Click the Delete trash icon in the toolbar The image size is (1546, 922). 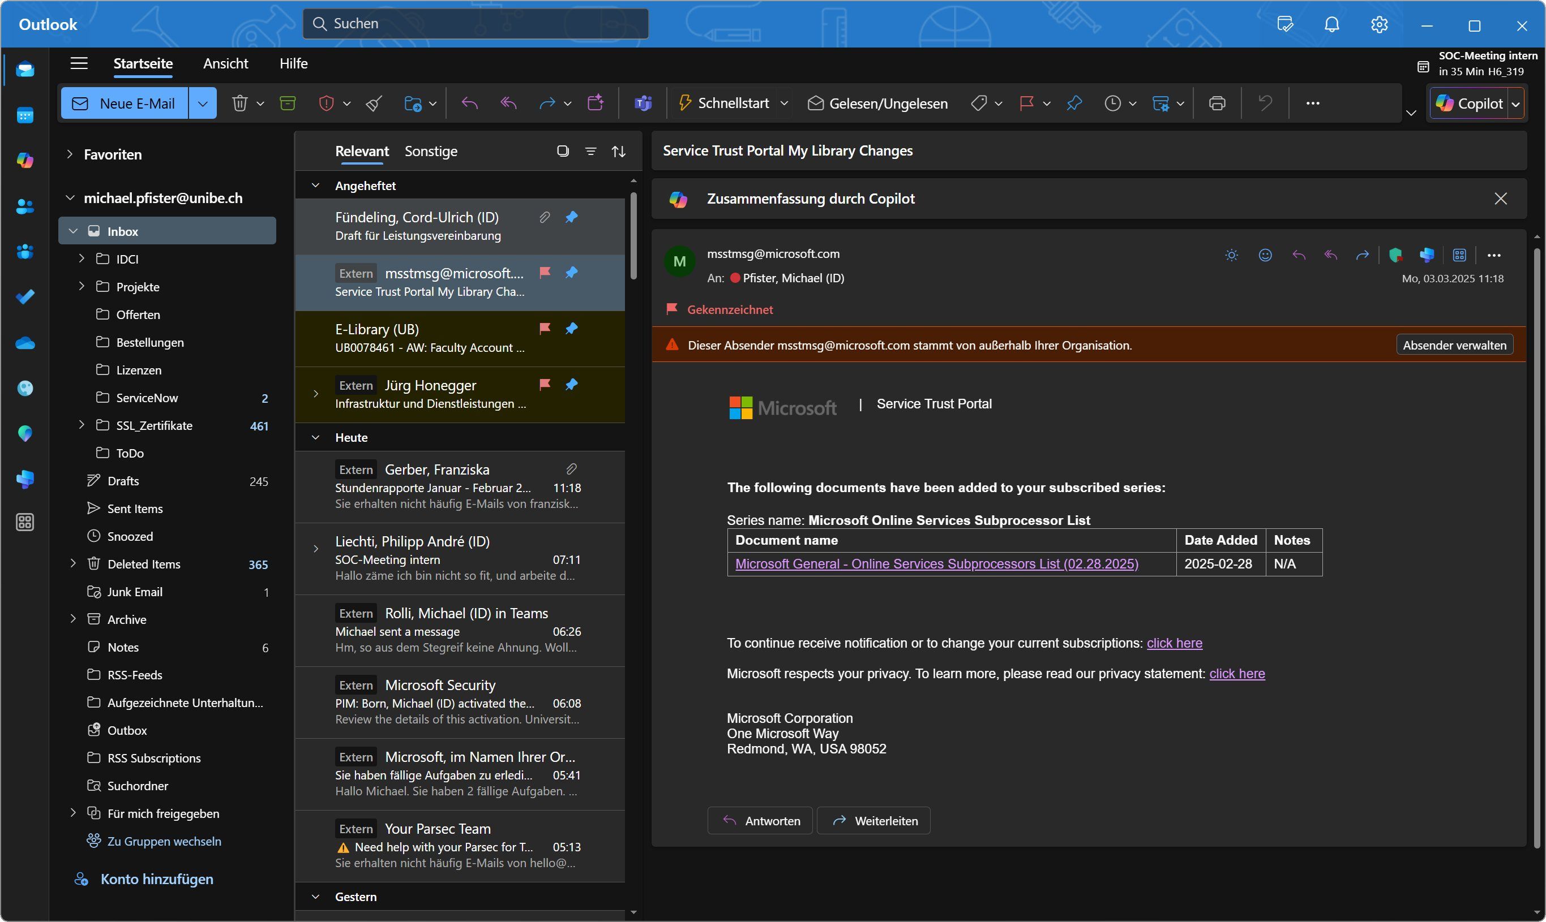click(239, 103)
